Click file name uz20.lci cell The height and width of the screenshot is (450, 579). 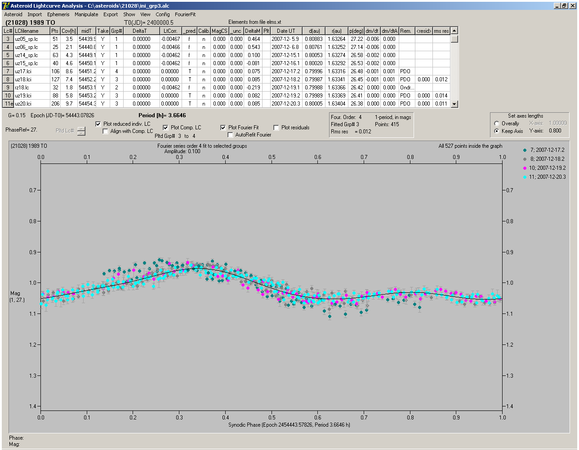click(x=31, y=104)
